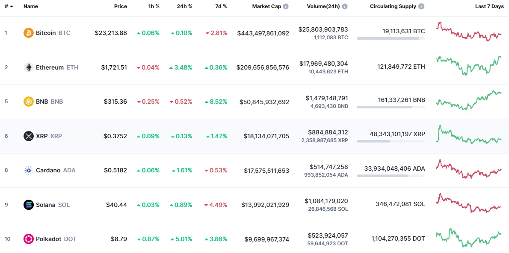
Task: Open Market Cap info tooltip icon
Action: click(286, 6)
